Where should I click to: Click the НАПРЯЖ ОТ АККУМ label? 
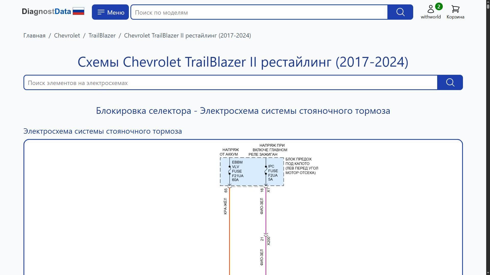click(229, 152)
